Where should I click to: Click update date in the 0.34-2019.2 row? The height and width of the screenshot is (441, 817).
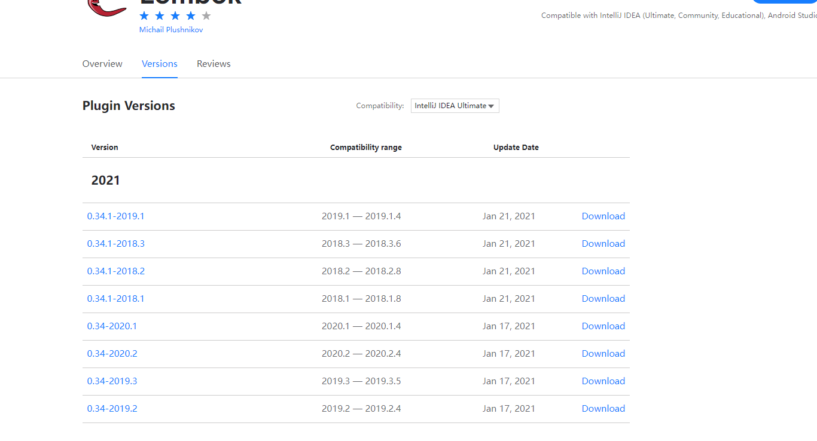pyautogui.click(x=509, y=409)
